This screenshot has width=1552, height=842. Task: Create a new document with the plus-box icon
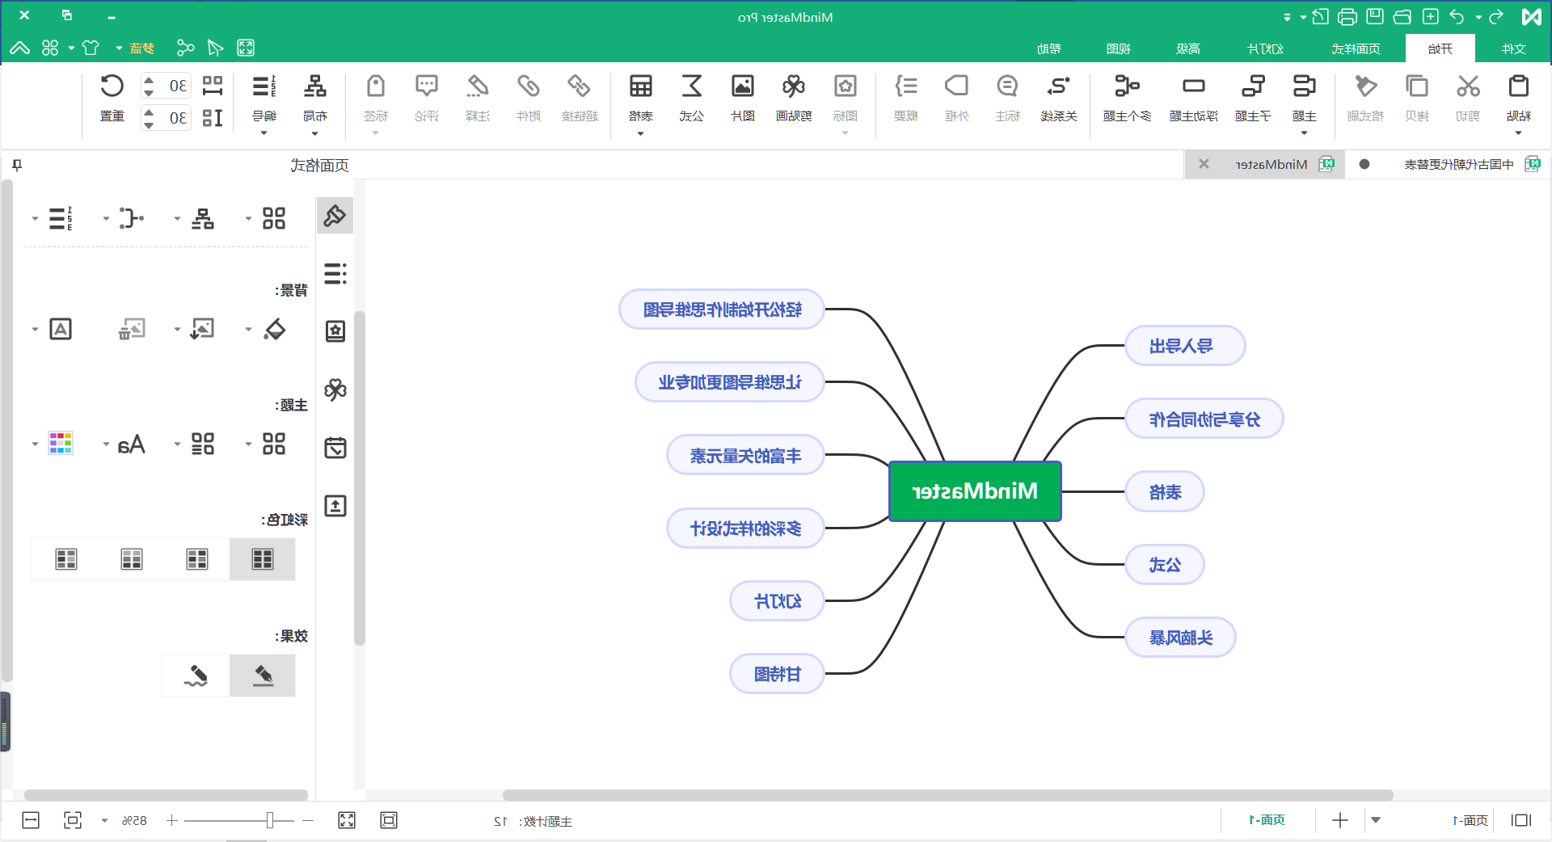1431,16
